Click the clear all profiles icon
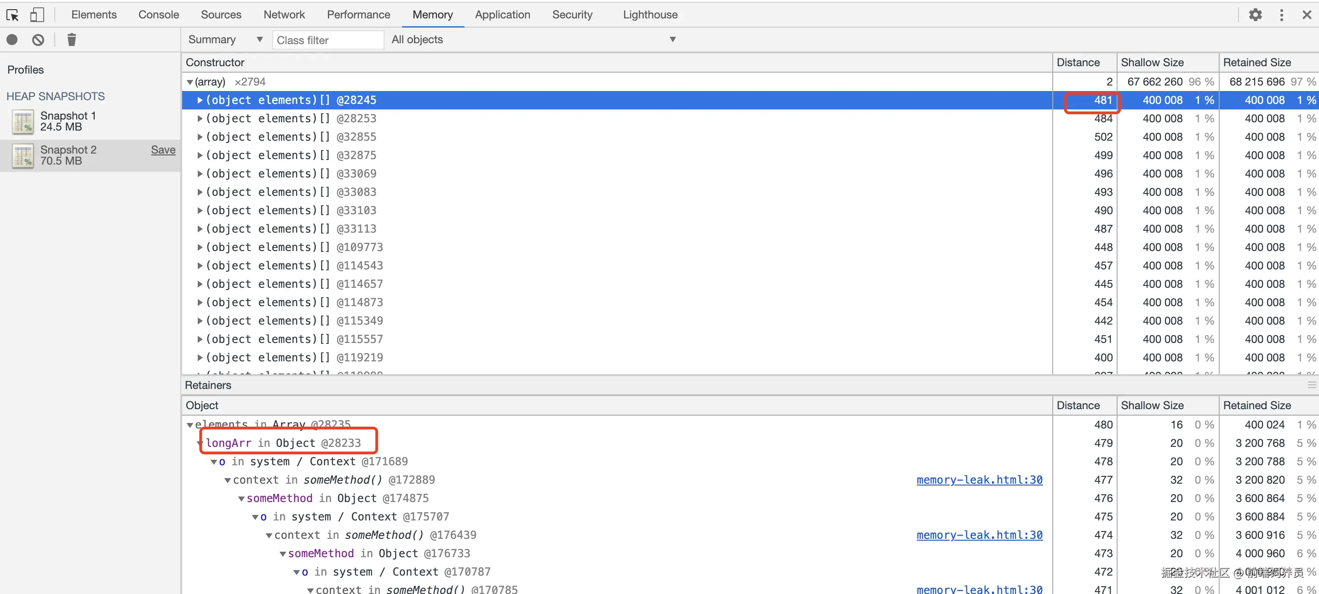 coord(38,40)
